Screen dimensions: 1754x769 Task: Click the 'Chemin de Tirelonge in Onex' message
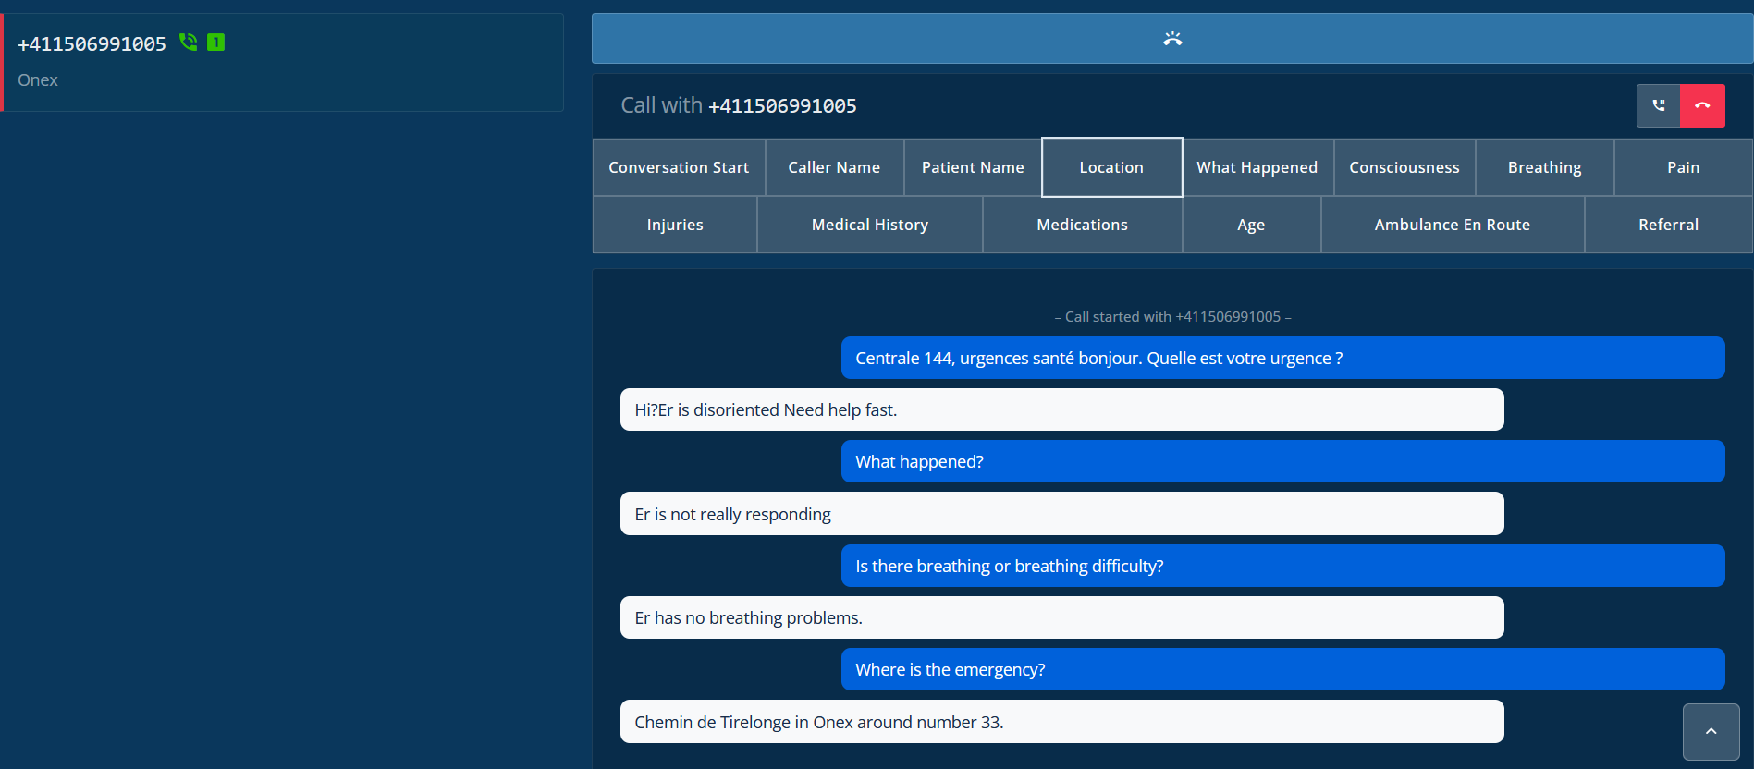point(1061,722)
